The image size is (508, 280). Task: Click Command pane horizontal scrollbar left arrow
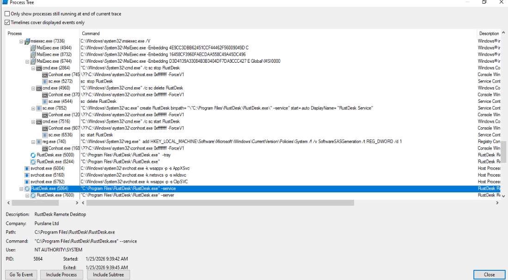(x=83, y=203)
